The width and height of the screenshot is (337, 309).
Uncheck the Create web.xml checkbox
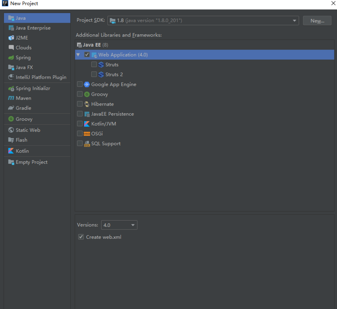(81, 237)
